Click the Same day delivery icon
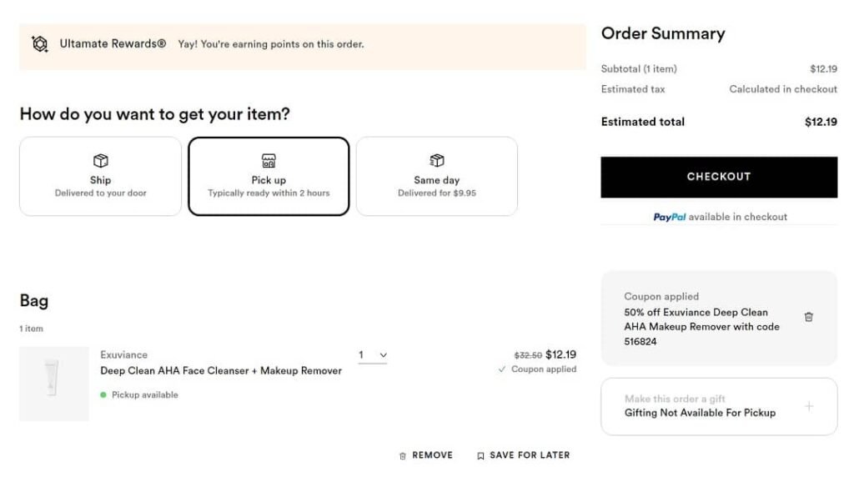Viewport: 854px width, 477px height. tap(437, 161)
